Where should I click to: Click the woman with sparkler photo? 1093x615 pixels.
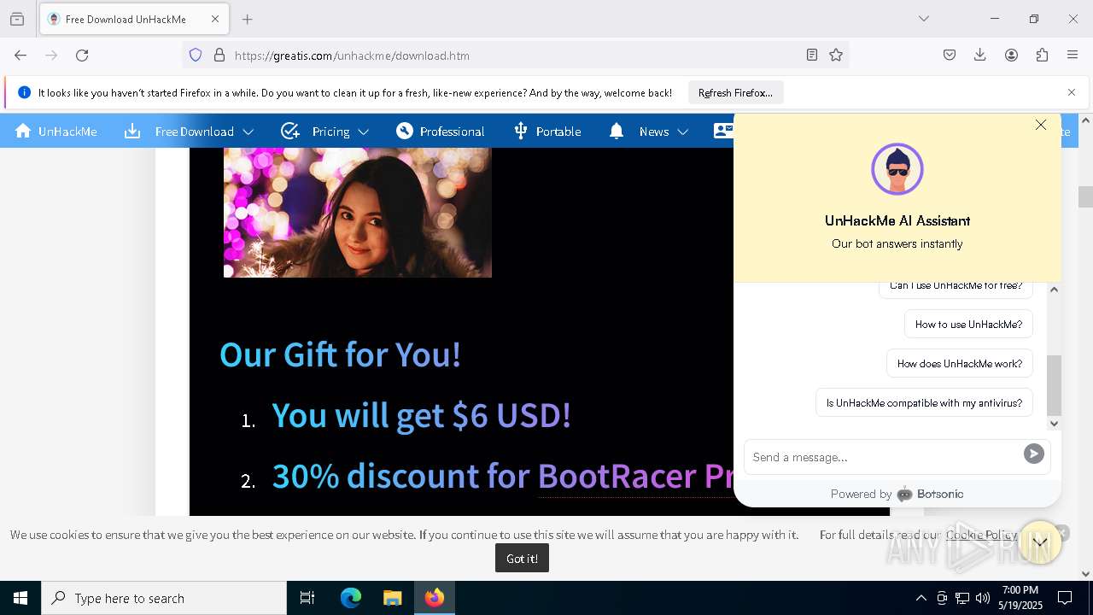357,213
